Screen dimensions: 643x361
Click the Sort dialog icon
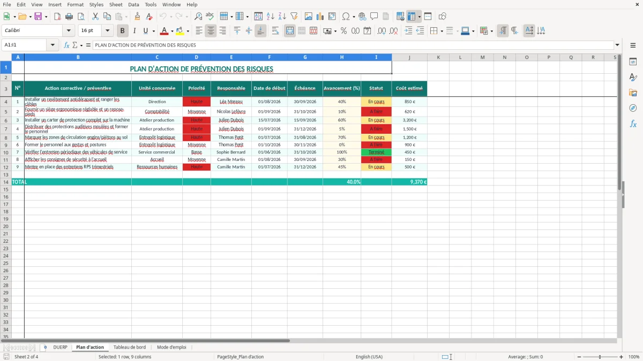click(258, 17)
